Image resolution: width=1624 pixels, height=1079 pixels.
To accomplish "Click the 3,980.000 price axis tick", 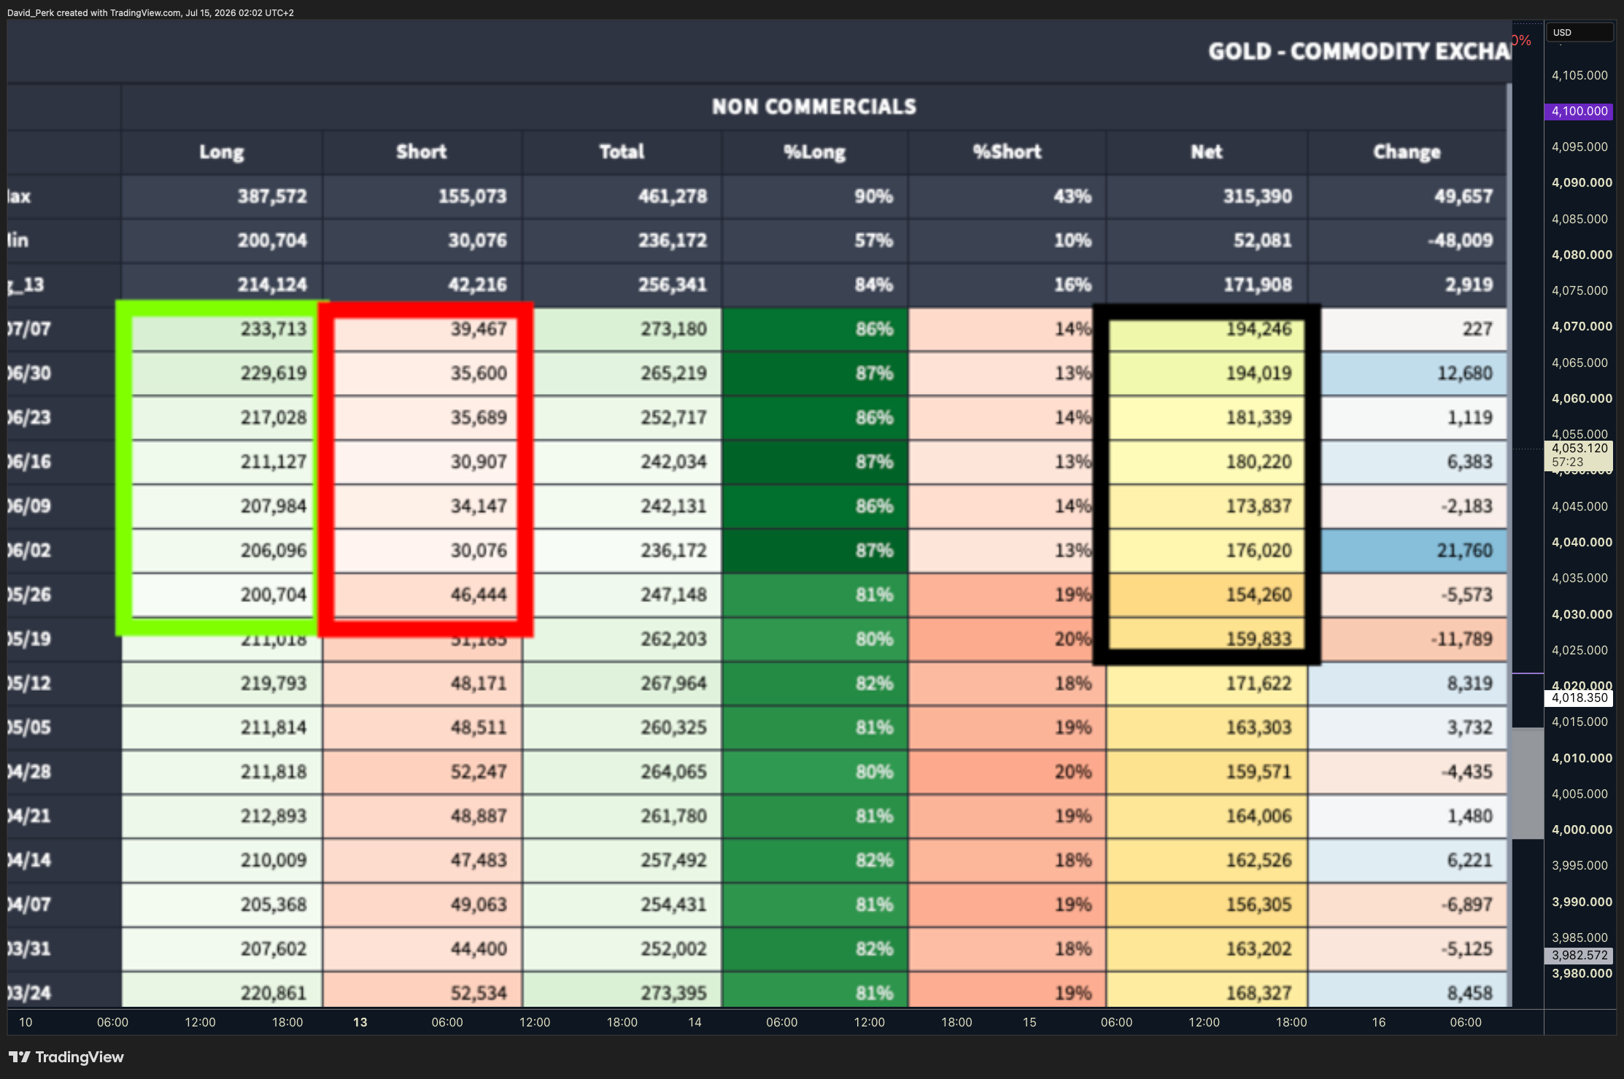I will (x=1582, y=973).
